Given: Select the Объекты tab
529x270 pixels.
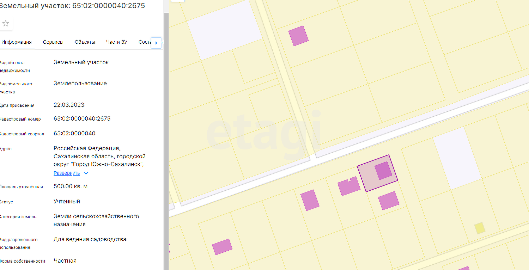Looking at the screenshot, I should (x=85, y=42).
